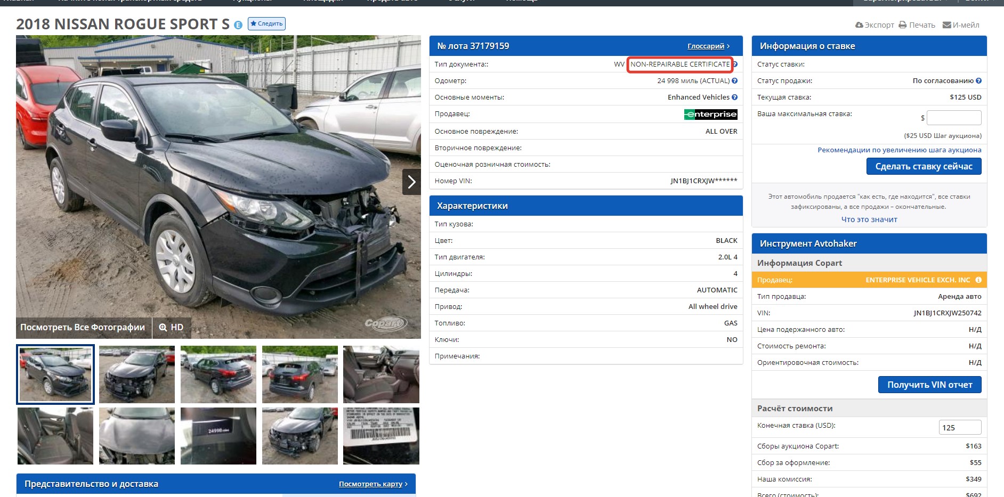Click the ALL OVER primary damage value

[722, 131]
